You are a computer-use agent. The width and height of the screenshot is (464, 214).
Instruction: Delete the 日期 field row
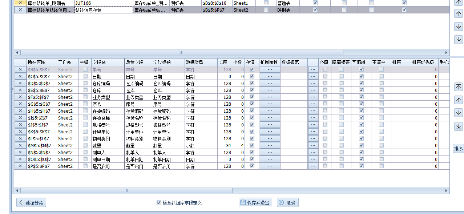(20, 76)
